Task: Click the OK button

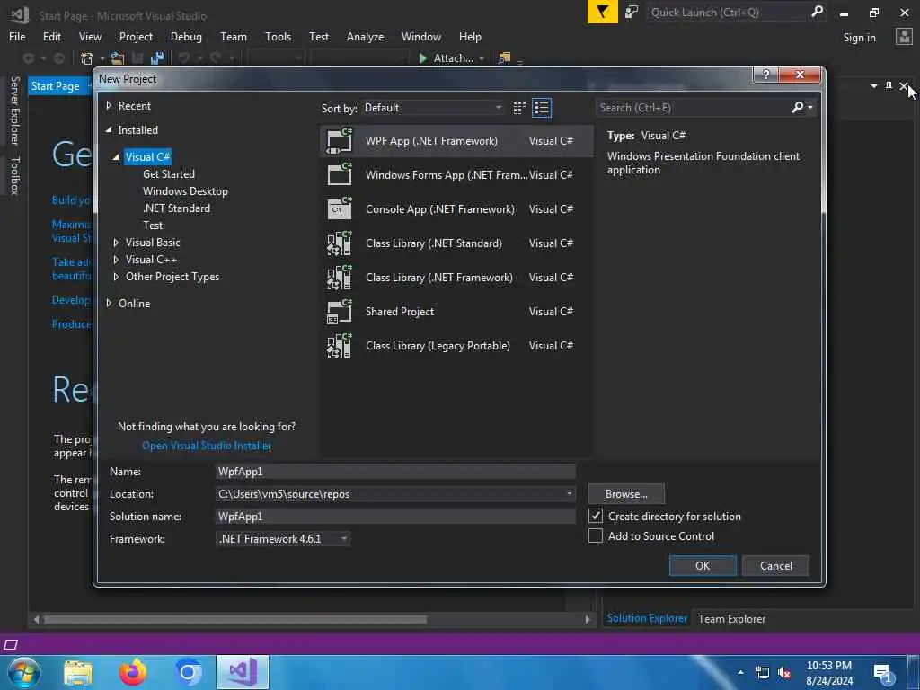Action: (x=703, y=566)
